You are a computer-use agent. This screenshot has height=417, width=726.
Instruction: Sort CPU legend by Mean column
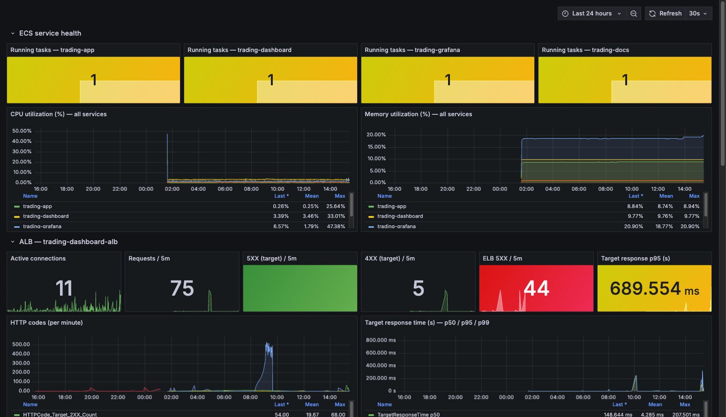pyautogui.click(x=312, y=196)
